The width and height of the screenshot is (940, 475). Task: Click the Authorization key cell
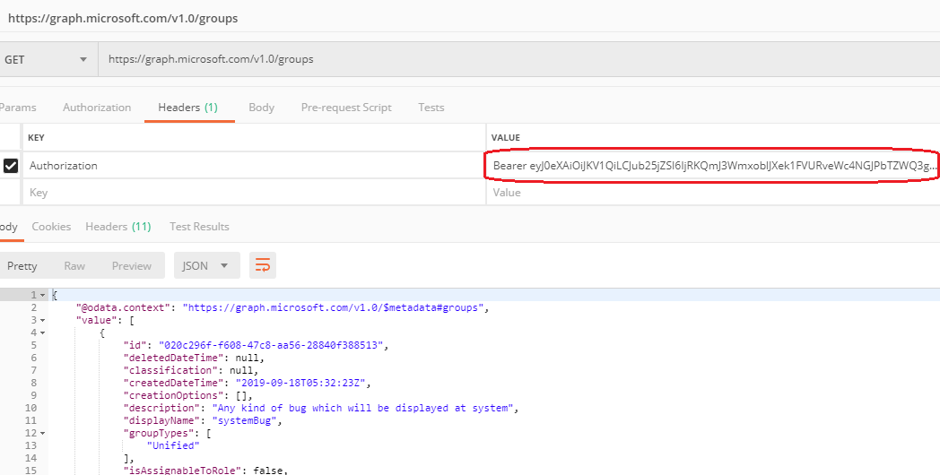pos(254,165)
